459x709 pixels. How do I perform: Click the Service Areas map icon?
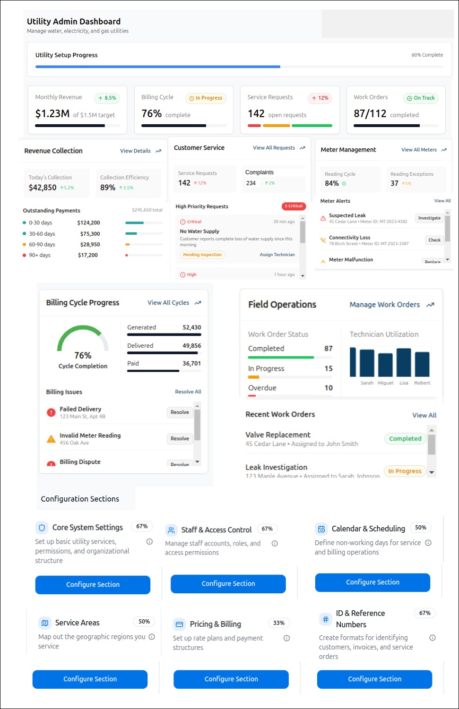coord(45,623)
